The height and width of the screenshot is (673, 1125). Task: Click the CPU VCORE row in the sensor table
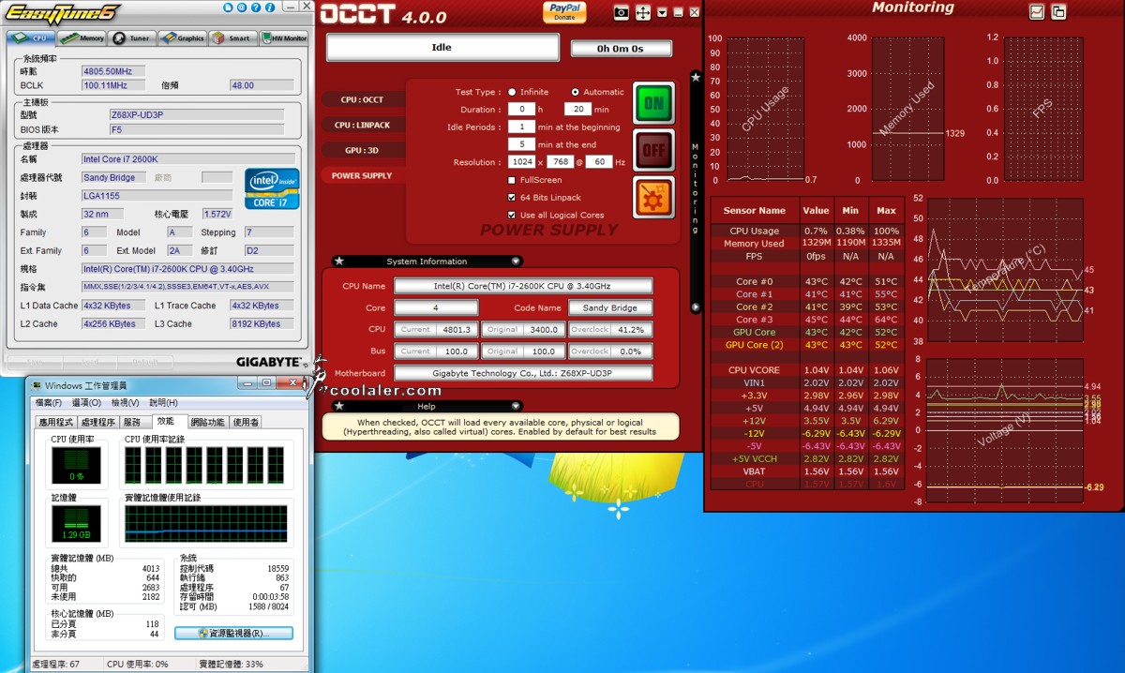[x=806, y=369]
